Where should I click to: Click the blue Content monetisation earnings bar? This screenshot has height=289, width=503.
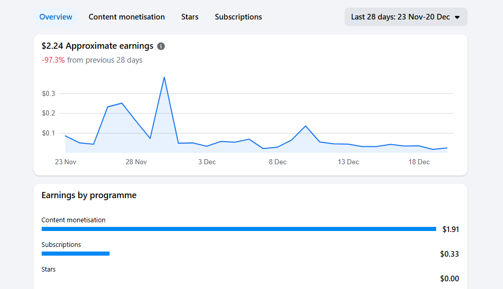[239, 229]
